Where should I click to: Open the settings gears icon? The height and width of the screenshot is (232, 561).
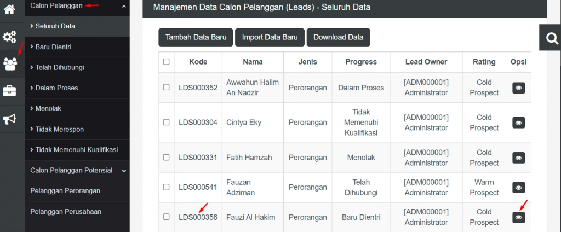coord(9,37)
